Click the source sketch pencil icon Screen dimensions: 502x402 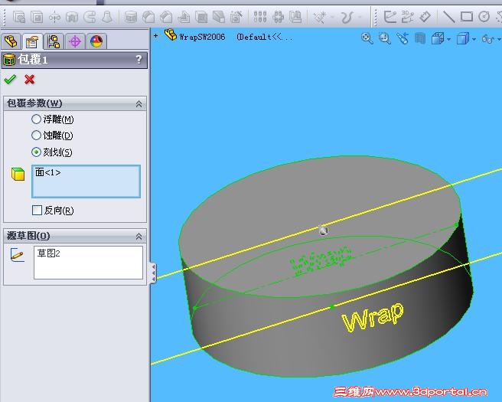[x=18, y=255]
